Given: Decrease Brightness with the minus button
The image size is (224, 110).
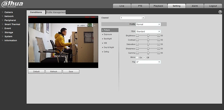Looking at the screenshot, I should coord(137,36).
